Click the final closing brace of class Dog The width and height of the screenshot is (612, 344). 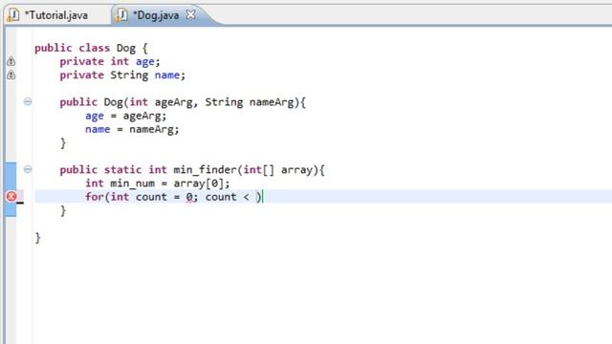[37, 238]
